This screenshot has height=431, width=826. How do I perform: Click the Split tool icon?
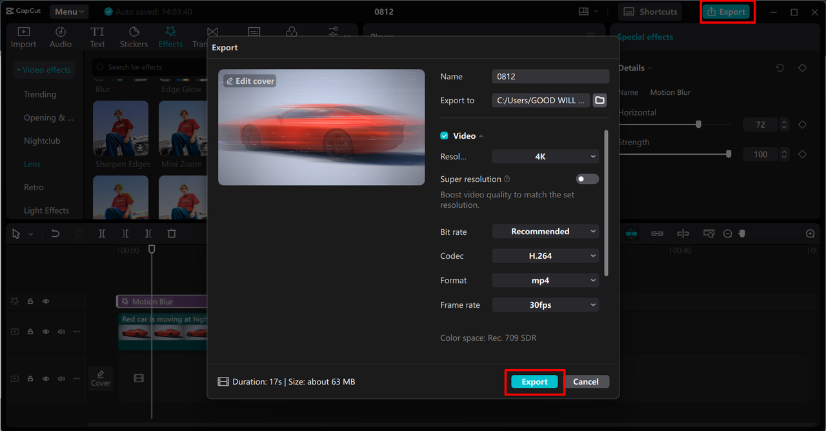pyautogui.click(x=102, y=234)
